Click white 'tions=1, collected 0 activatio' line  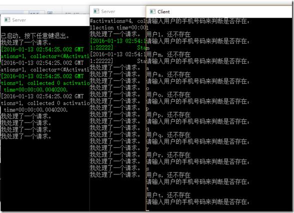point(45,103)
